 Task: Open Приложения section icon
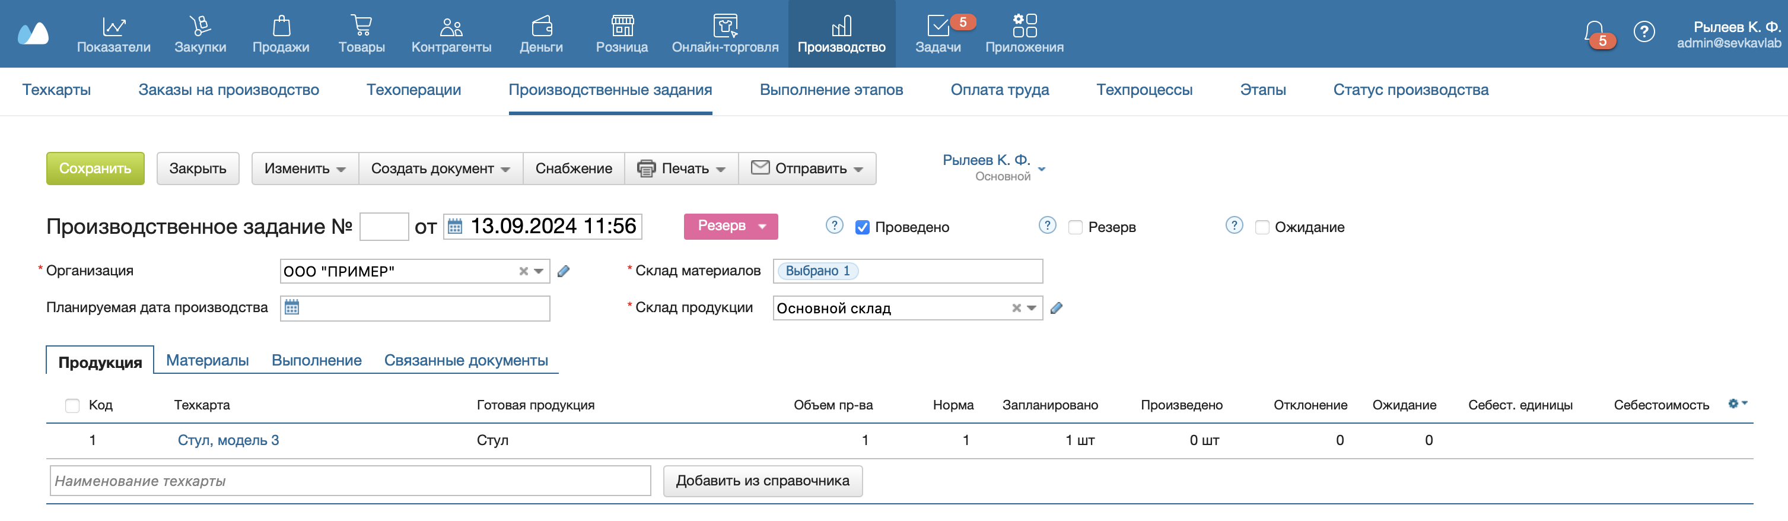click(x=1025, y=26)
